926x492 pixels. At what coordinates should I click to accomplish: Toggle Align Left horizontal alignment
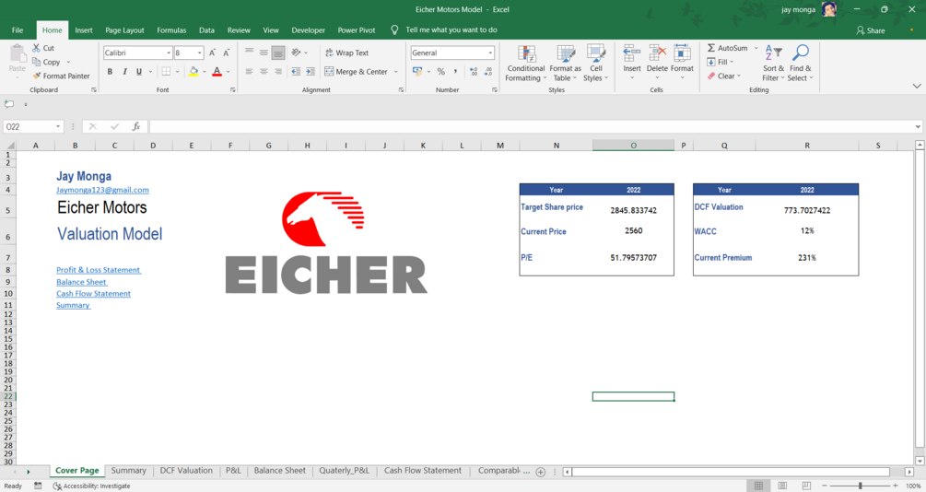pos(249,72)
